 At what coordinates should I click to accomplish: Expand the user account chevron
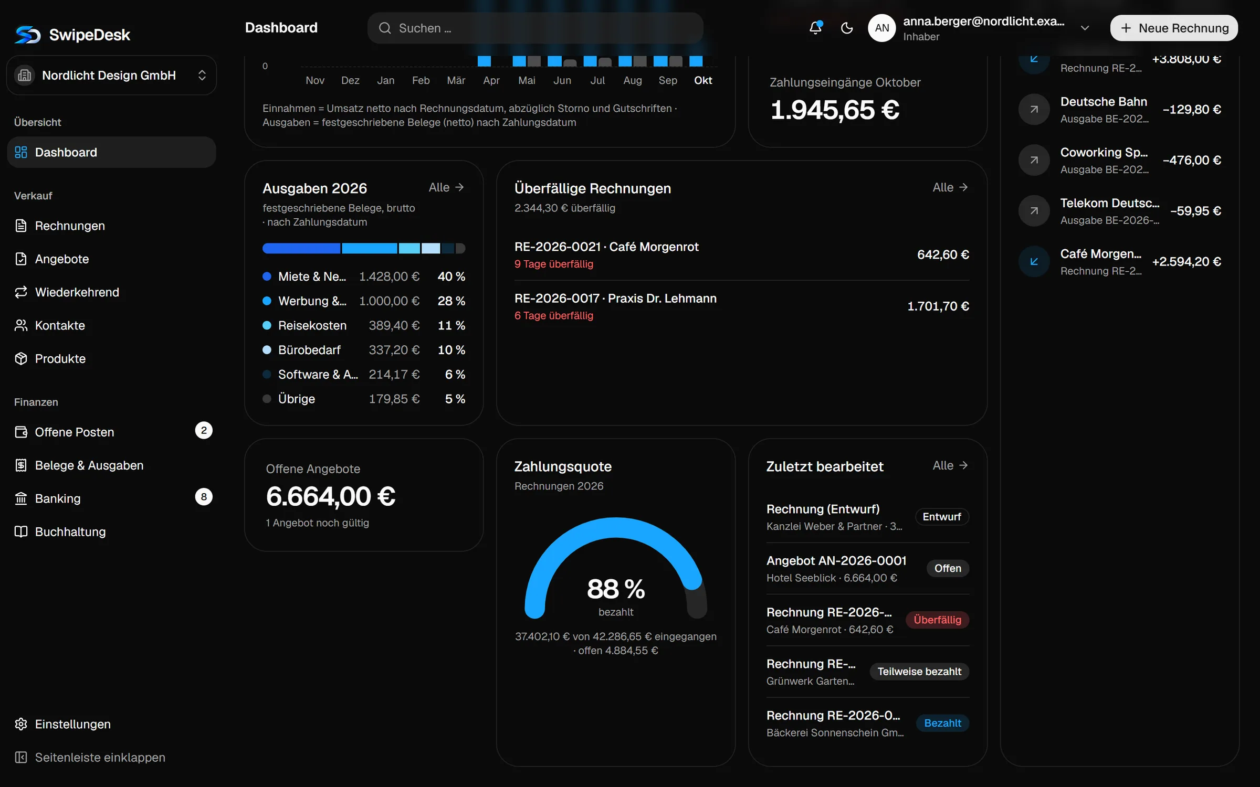point(1085,28)
